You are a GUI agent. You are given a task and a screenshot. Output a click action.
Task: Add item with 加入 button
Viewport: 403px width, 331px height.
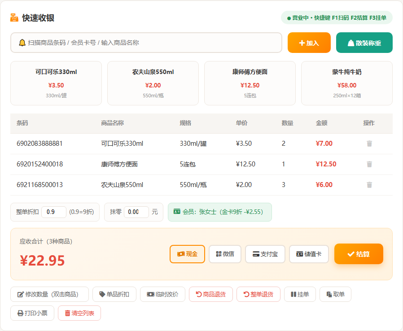309,43
